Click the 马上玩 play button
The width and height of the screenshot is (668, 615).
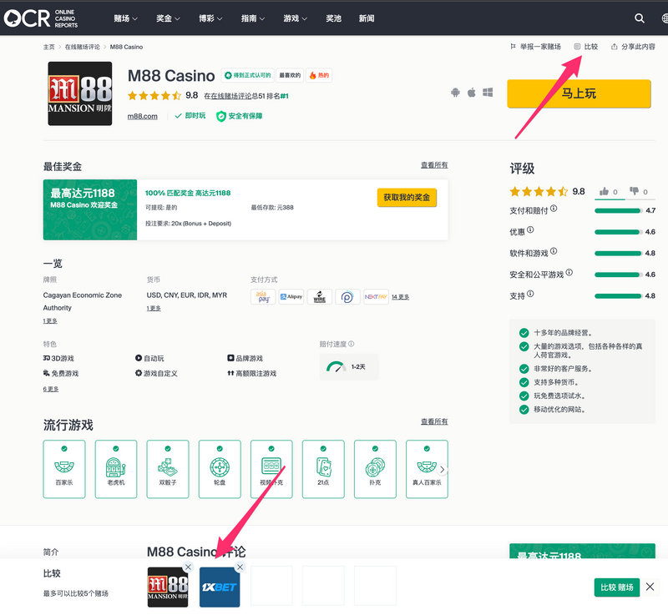coord(579,93)
